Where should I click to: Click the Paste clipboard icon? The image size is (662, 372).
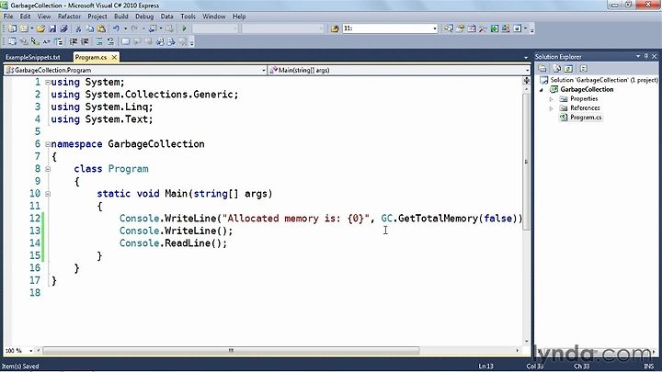101,28
